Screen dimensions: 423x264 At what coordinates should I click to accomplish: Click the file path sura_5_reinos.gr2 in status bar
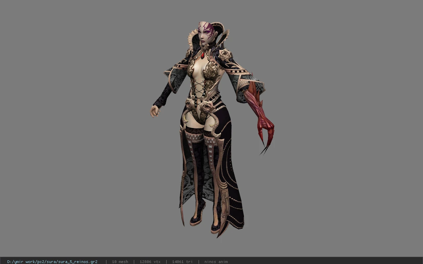[52, 262]
